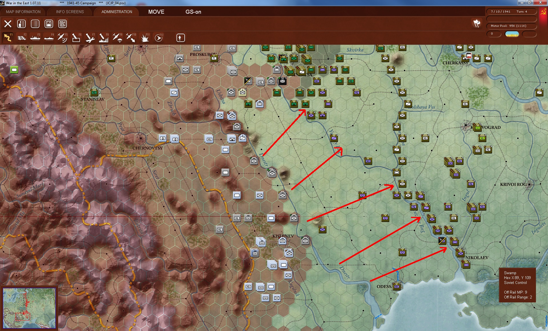Open the INFO SCREENS tab

coord(70,12)
